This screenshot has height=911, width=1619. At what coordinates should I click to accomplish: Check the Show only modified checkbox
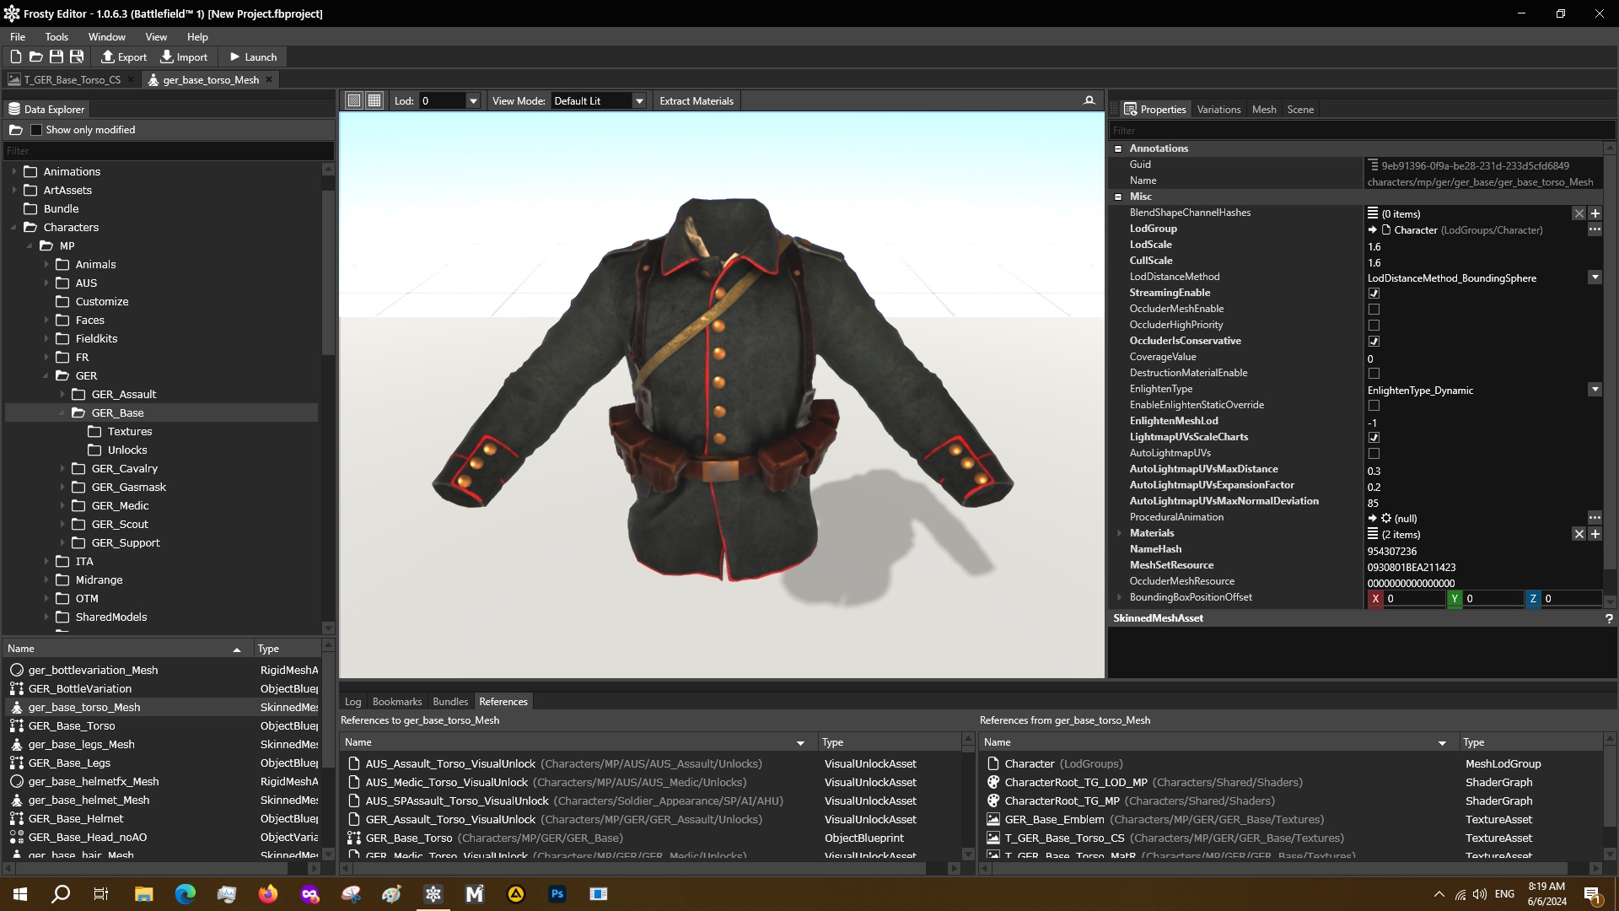click(36, 130)
